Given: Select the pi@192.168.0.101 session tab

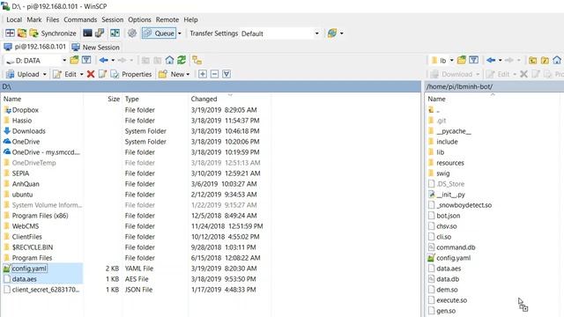Looking at the screenshot, I should (35, 47).
